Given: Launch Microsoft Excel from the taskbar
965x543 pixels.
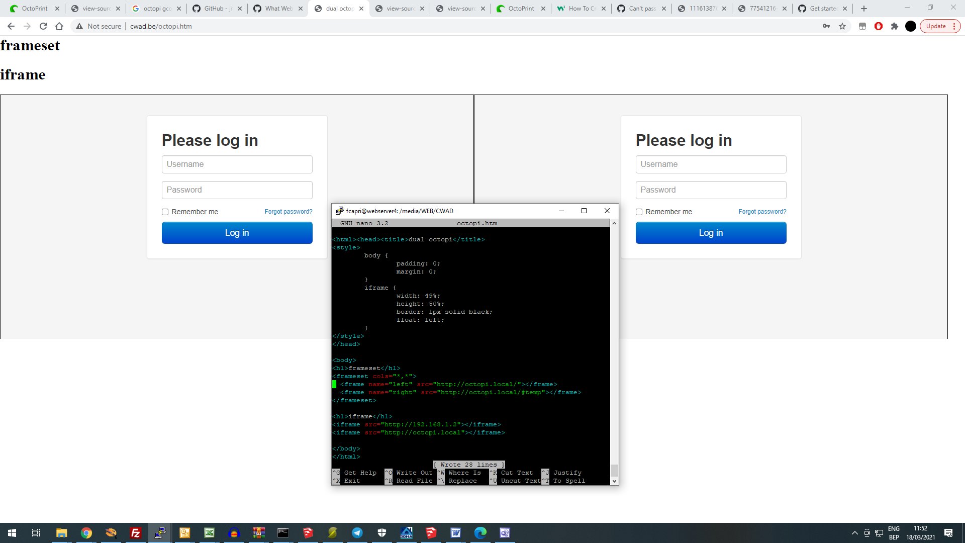Looking at the screenshot, I should click(210, 532).
